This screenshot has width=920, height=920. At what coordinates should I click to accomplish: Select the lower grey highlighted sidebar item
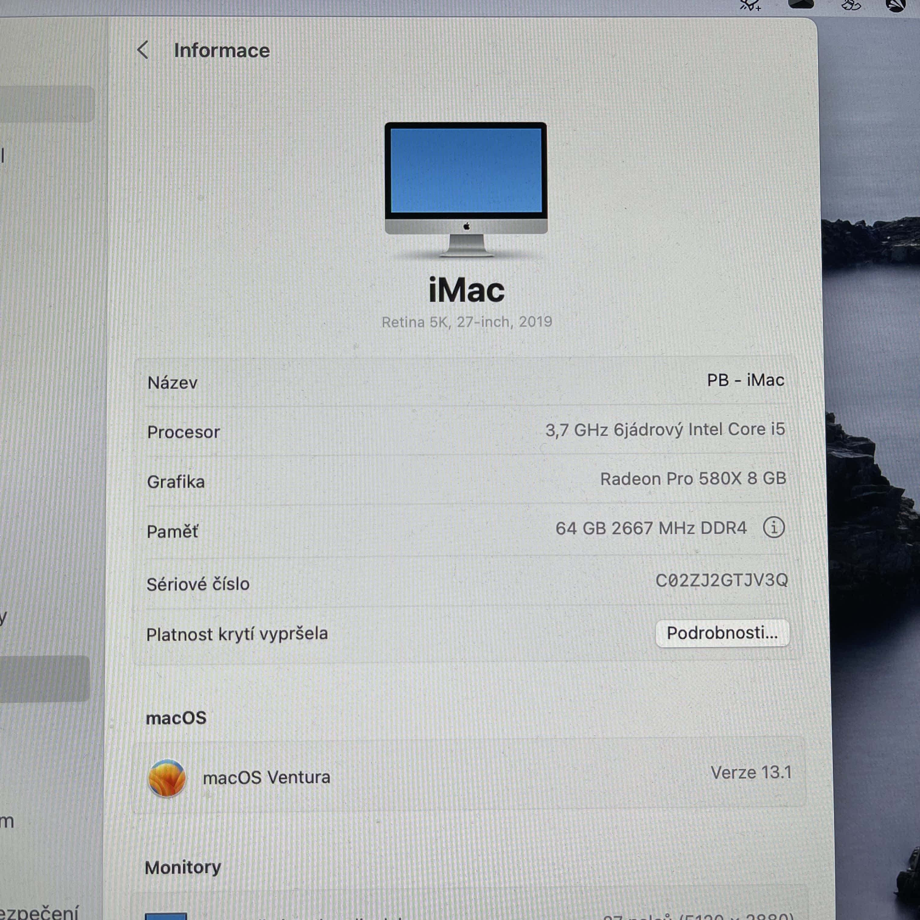[45, 678]
